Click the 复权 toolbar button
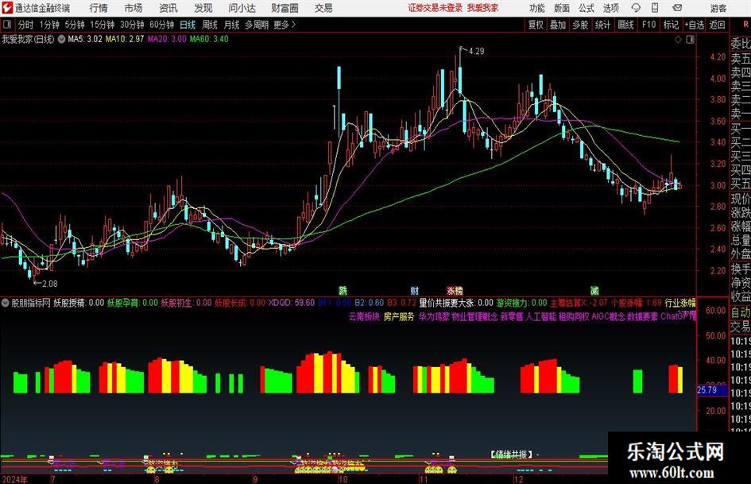The width and height of the screenshot is (751, 484). 536,25
